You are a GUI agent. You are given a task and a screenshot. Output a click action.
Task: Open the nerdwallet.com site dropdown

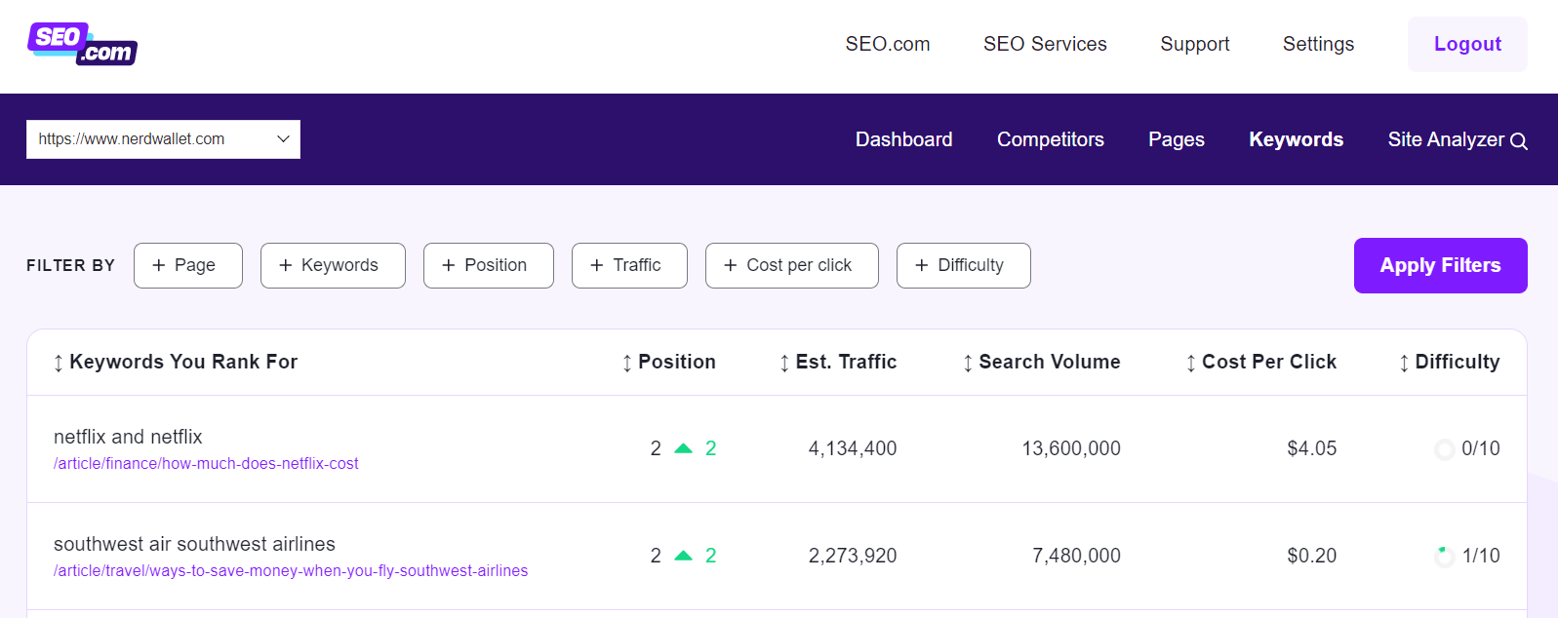tap(163, 139)
